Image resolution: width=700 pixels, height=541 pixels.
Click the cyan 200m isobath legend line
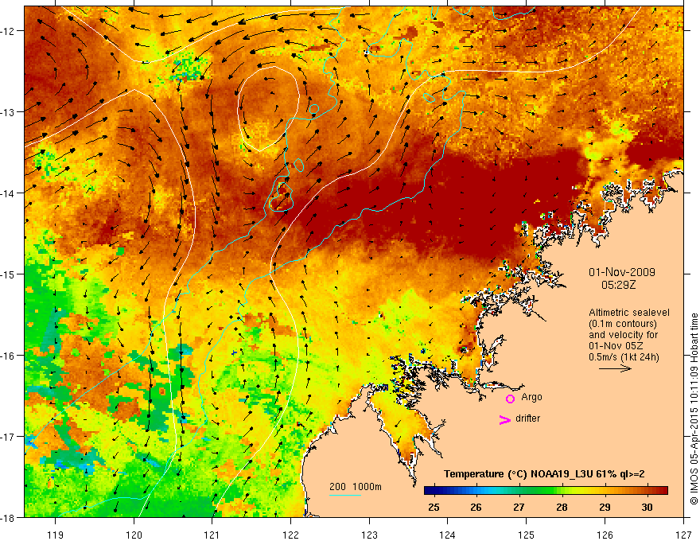(345, 495)
